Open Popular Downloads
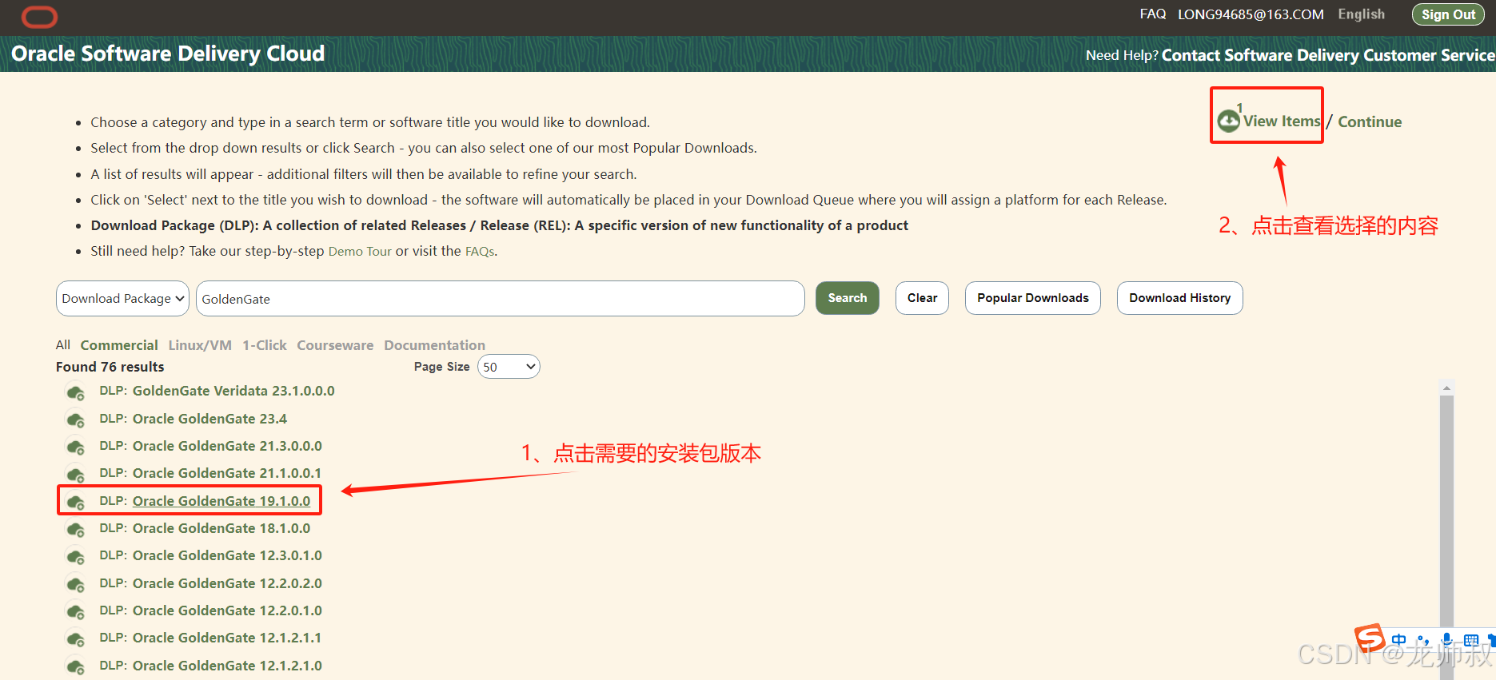1496x680 pixels. tap(1033, 298)
